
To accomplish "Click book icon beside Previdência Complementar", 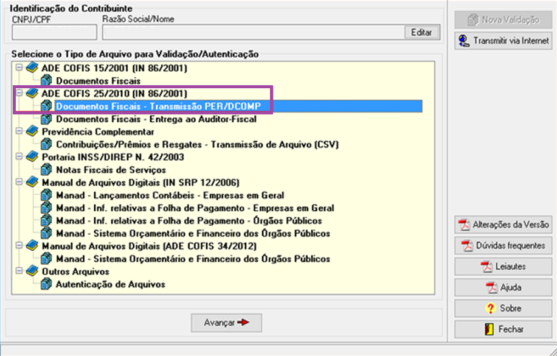I will click(32, 131).
